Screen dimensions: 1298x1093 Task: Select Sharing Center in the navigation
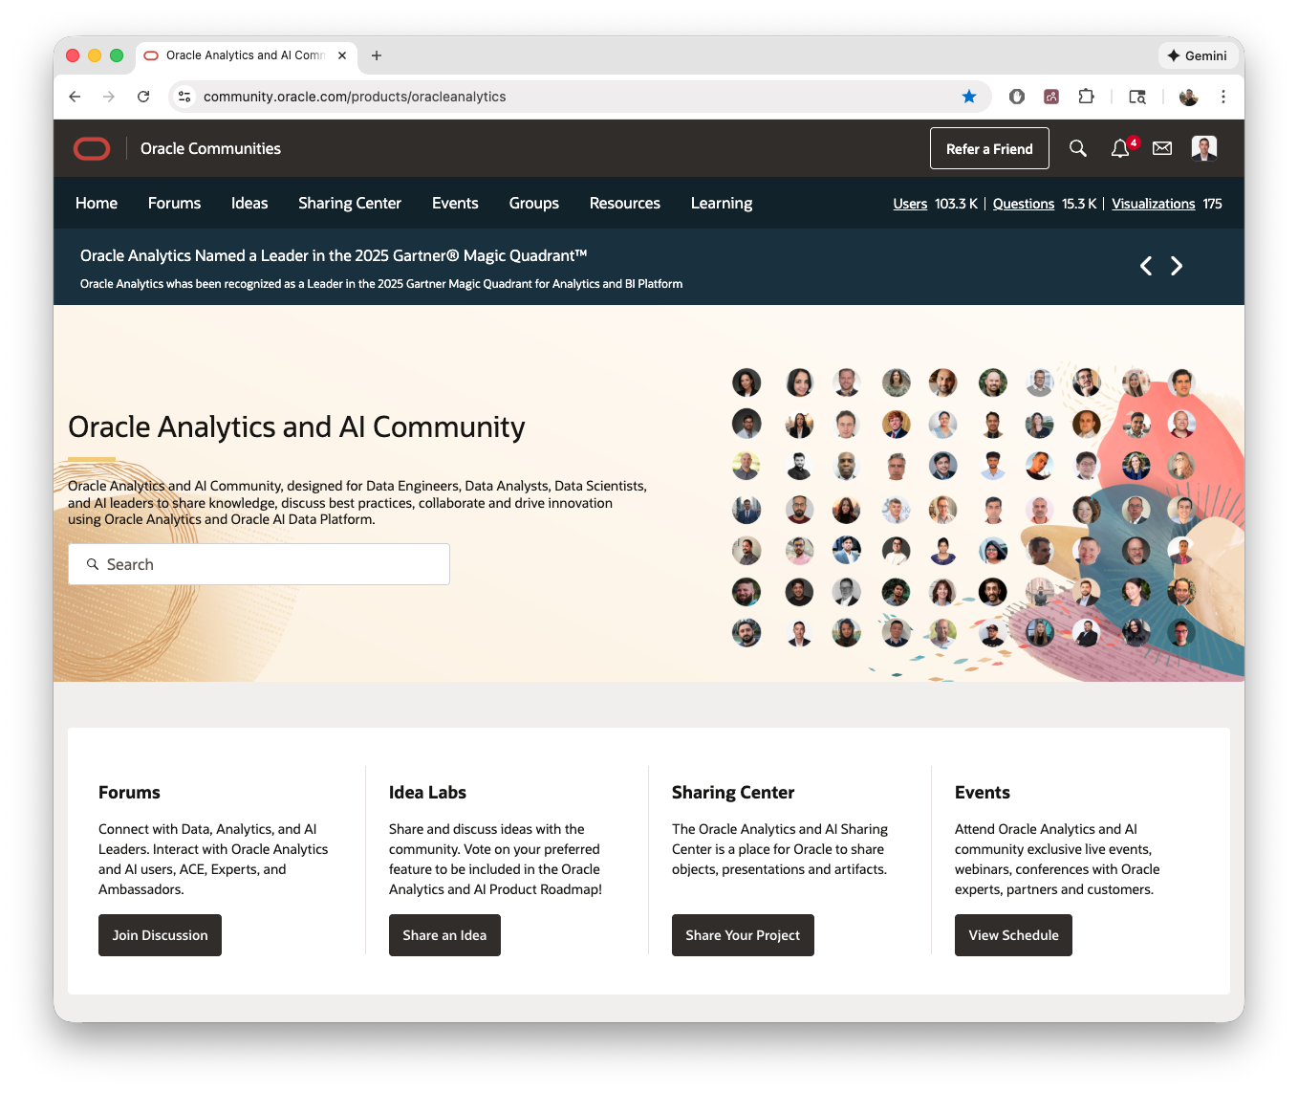click(x=350, y=203)
